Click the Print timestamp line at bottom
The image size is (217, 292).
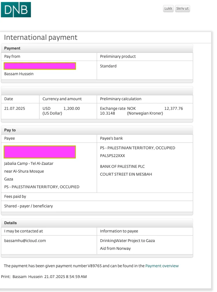point(44,276)
